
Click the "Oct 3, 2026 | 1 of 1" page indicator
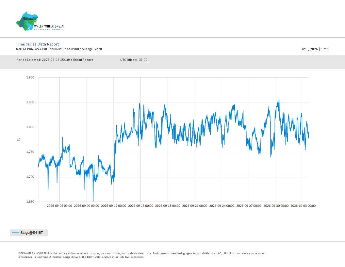point(315,49)
